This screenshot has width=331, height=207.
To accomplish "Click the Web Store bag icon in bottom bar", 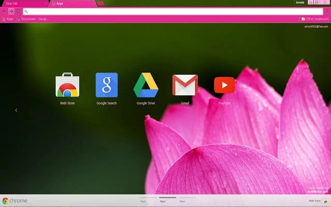I will tap(326, 201).
